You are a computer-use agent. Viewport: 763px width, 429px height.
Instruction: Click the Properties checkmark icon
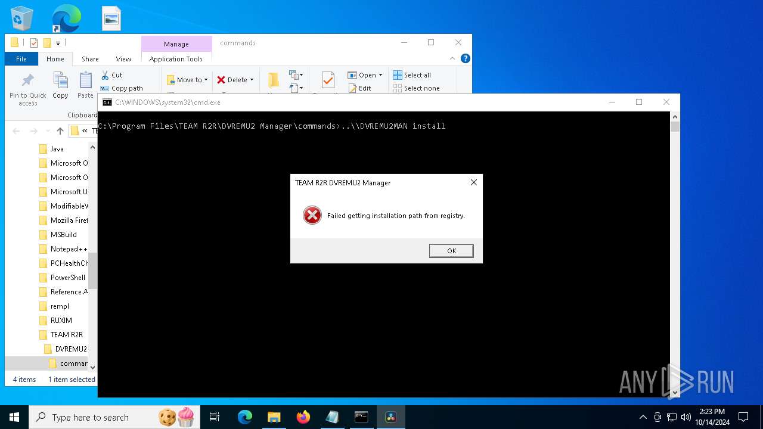pyautogui.click(x=328, y=80)
